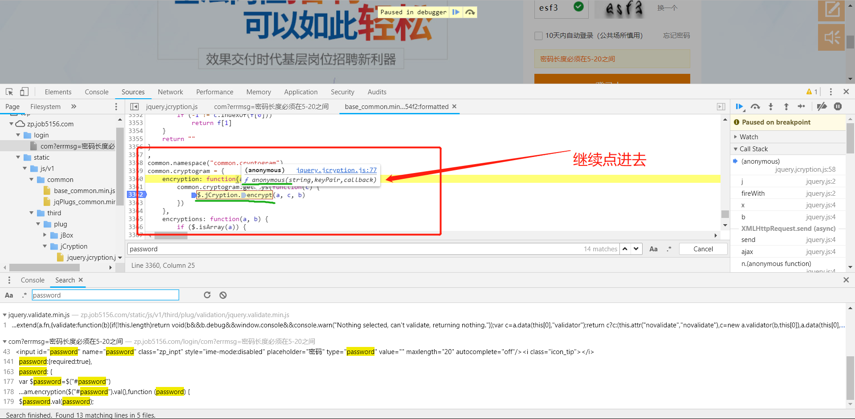This screenshot has width=855, height=419.
Task: Toggle the device toolbar icon
Action: pyautogui.click(x=24, y=92)
